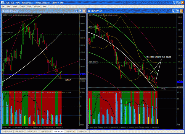Close the main MetaTrader window
The image size is (185, 134).
point(182,3)
